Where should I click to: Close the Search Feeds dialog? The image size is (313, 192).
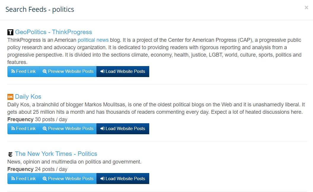pos(306,8)
